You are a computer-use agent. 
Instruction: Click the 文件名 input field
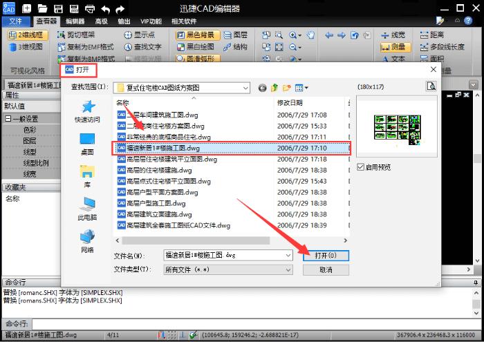coord(227,256)
